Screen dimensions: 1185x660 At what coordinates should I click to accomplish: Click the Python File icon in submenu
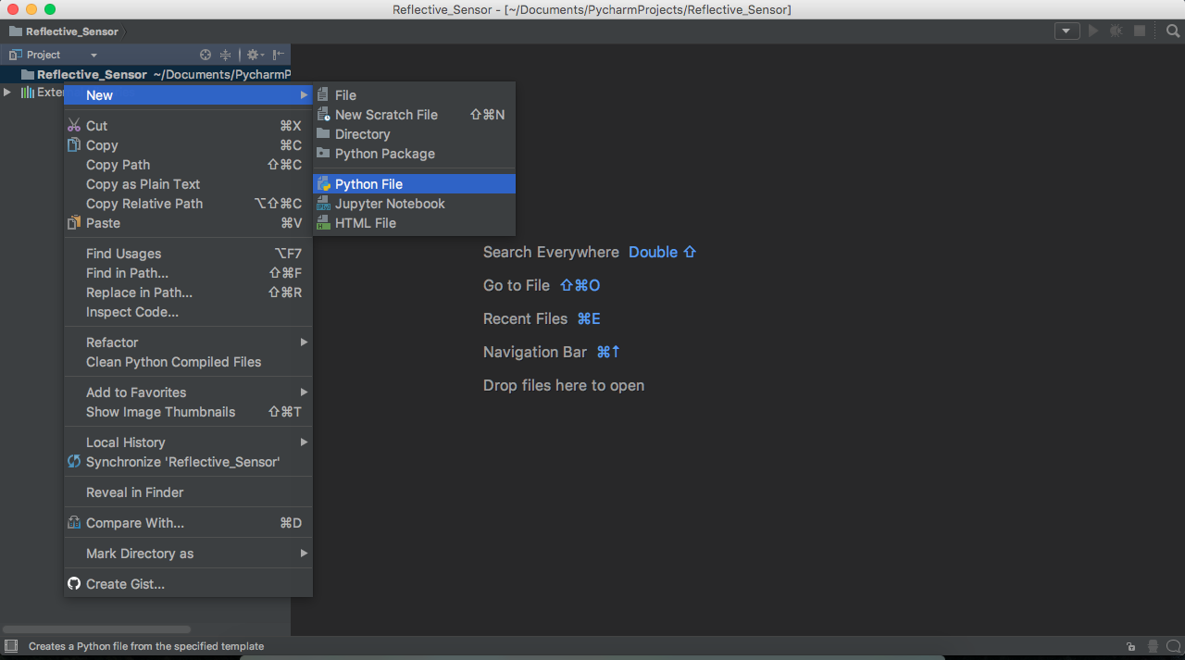tap(323, 184)
